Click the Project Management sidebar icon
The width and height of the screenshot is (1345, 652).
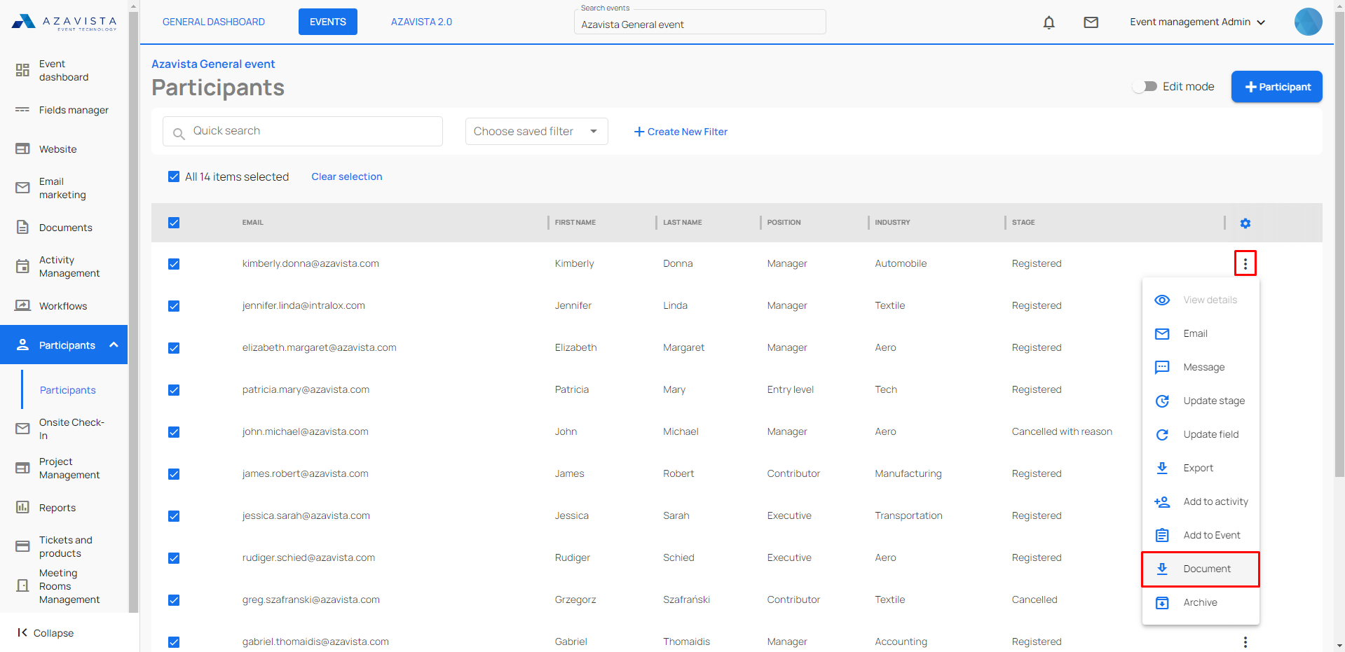pos(22,468)
